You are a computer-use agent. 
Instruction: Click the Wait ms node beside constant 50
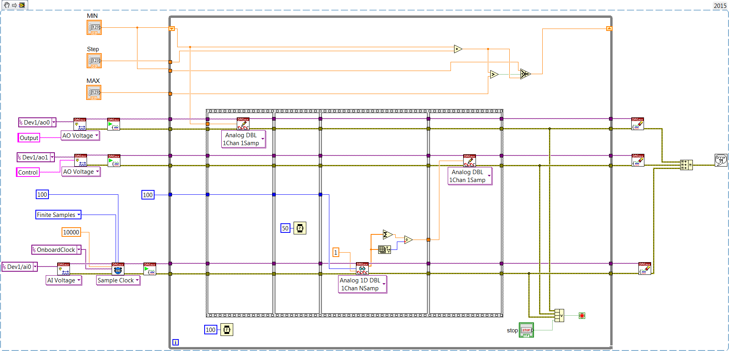pos(300,228)
